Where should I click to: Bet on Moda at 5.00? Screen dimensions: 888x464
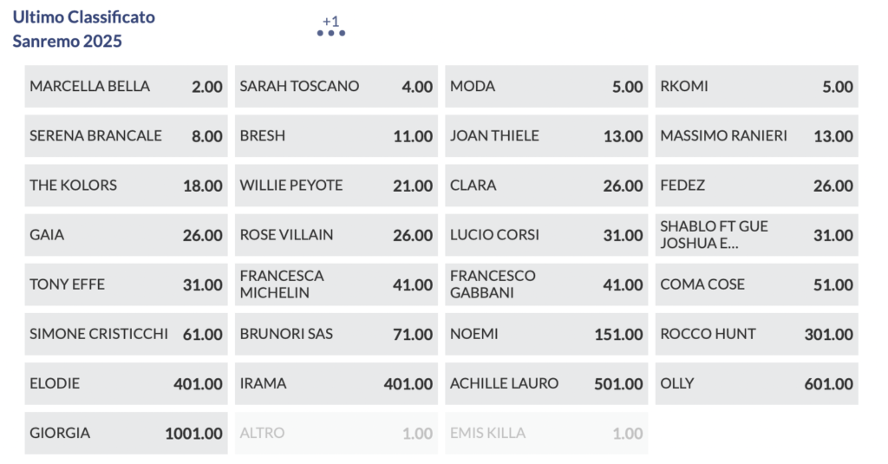(x=546, y=87)
